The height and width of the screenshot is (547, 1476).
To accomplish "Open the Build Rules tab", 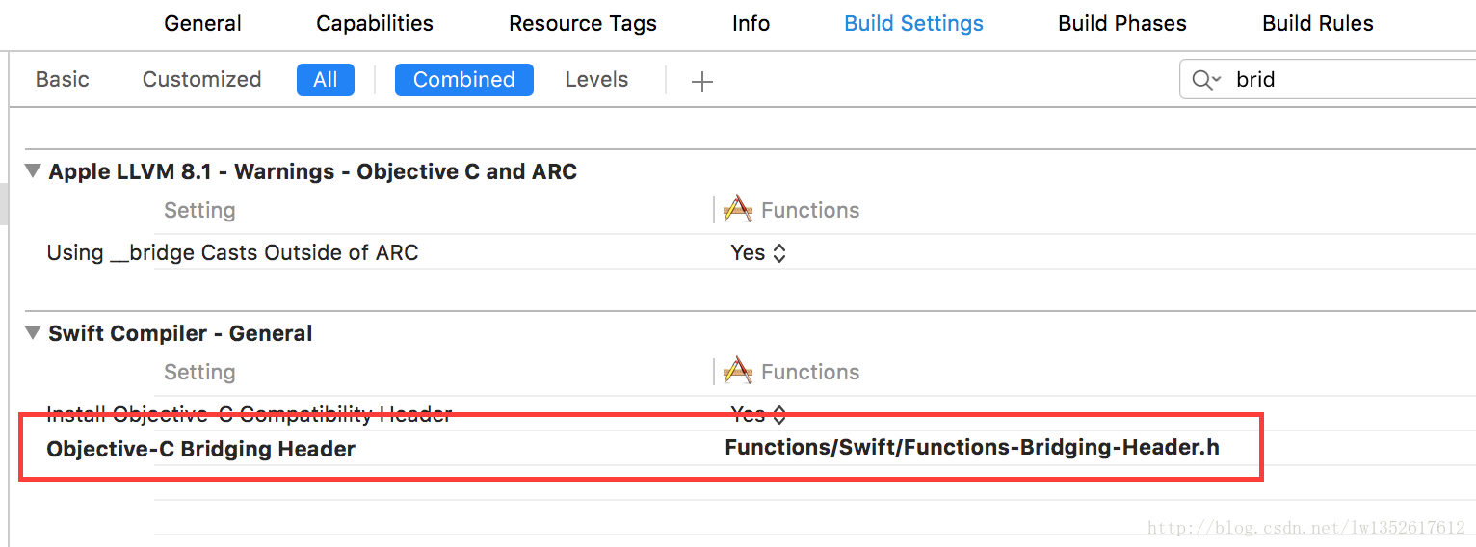I will (1318, 23).
